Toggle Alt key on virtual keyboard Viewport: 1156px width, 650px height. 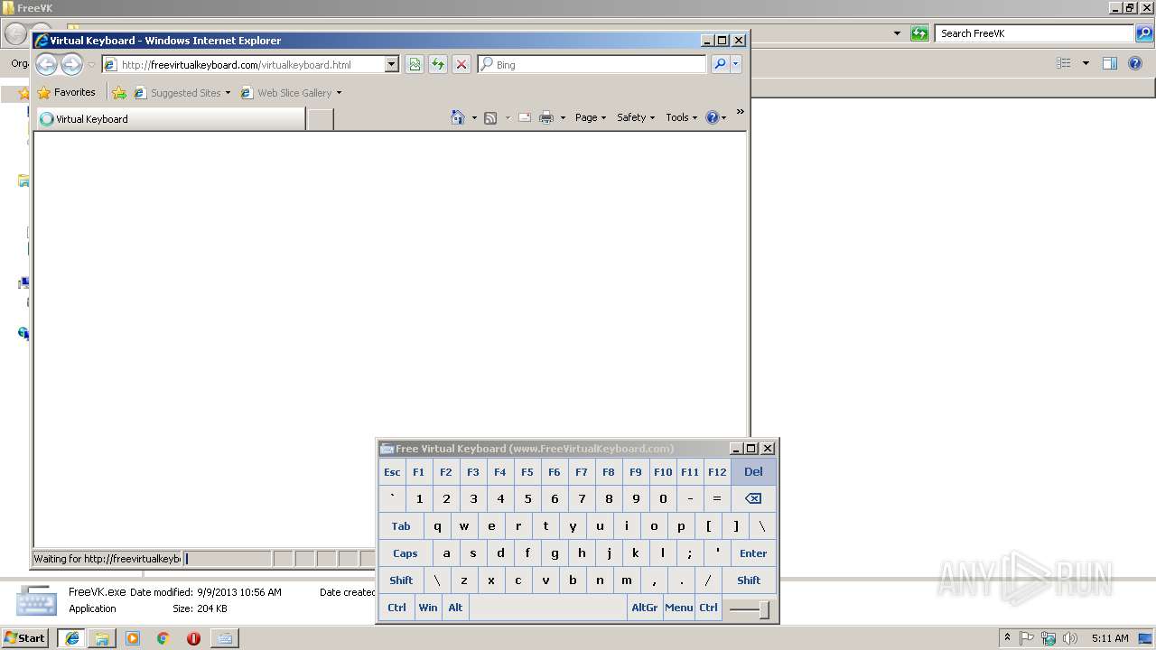pos(455,608)
